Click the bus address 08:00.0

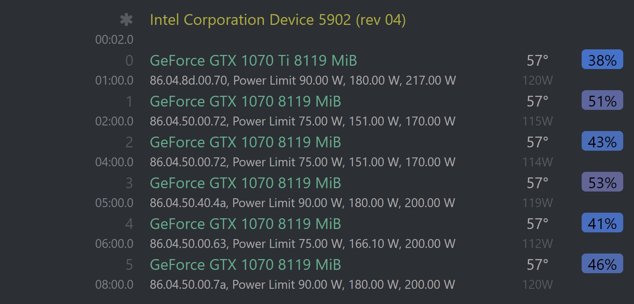pyautogui.click(x=114, y=285)
